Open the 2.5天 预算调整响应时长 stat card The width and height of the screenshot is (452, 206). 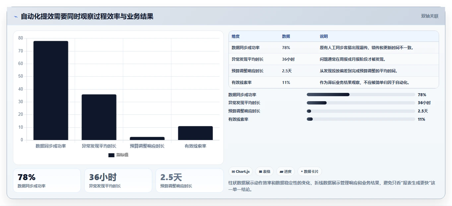tap(190, 180)
